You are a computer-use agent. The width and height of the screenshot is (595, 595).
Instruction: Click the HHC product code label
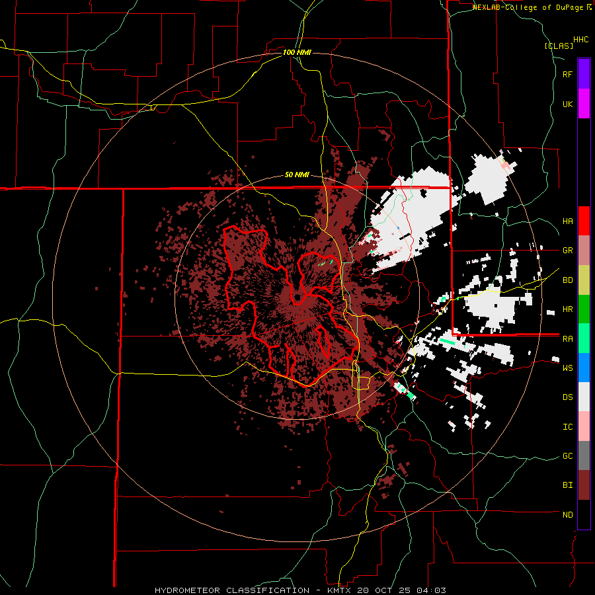(x=580, y=39)
